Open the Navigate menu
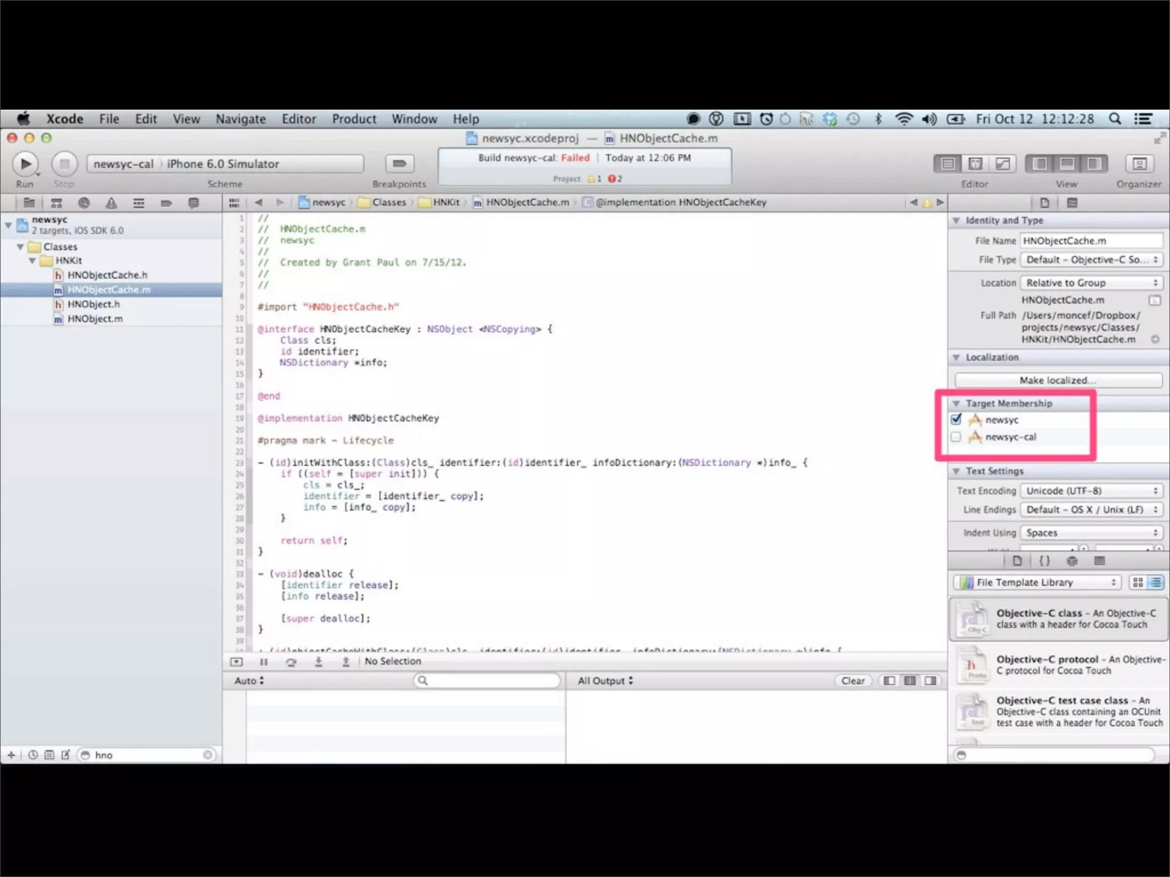The width and height of the screenshot is (1170, 877). coord(241,119)
